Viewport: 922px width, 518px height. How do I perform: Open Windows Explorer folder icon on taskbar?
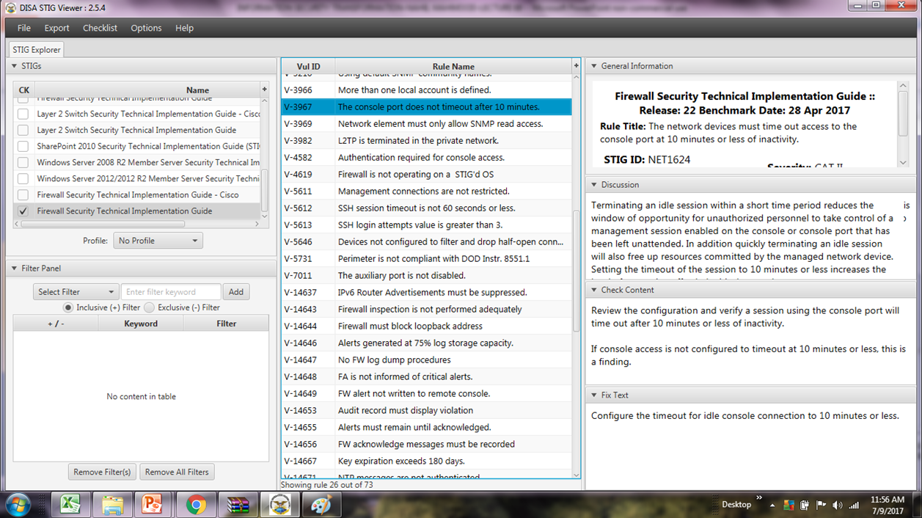[112, 505]
